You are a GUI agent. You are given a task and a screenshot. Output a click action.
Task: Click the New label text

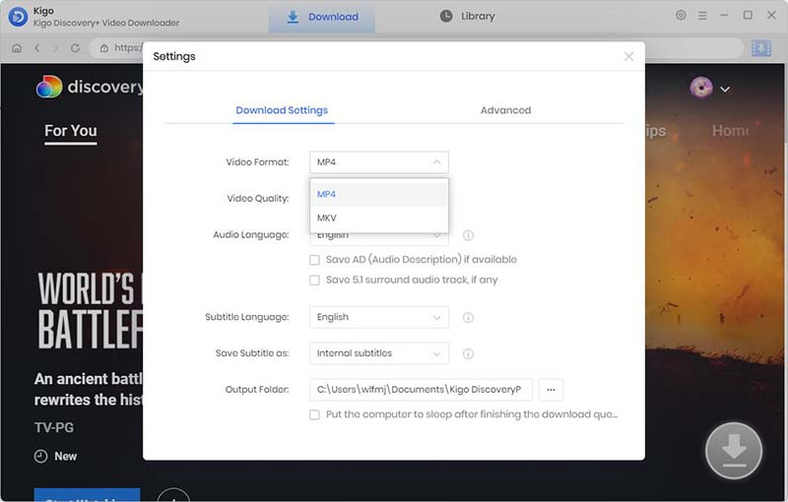tap(65, 457)
